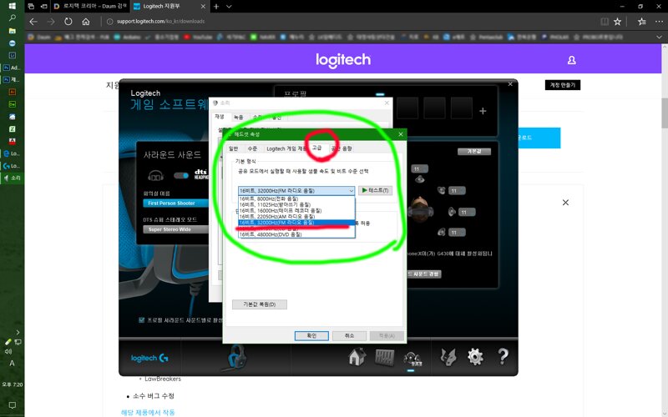Open the wolf-head game integration icon in bottom bar

(x=448, y=357)
